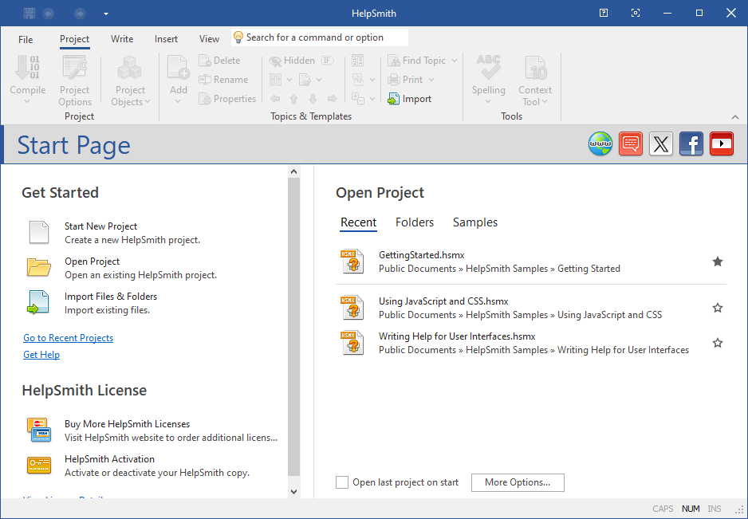Select the Samples tab under Open Project
Screen dimensions: 748x519
(x=475, y=222)
